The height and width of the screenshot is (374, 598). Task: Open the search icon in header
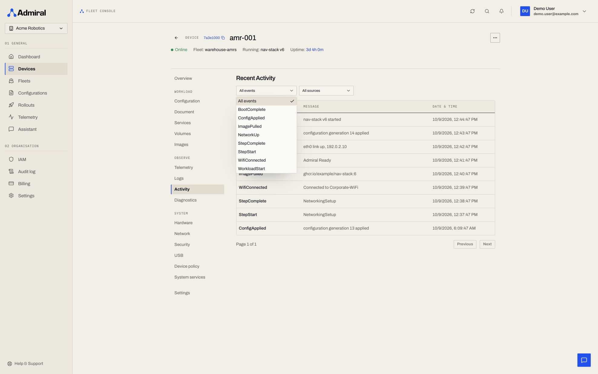coord(487,11)
